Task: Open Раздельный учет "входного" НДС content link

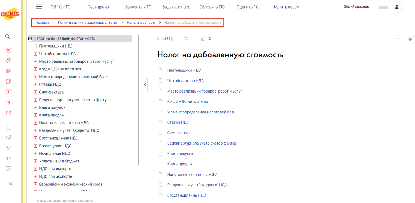Action: (197, 185)
